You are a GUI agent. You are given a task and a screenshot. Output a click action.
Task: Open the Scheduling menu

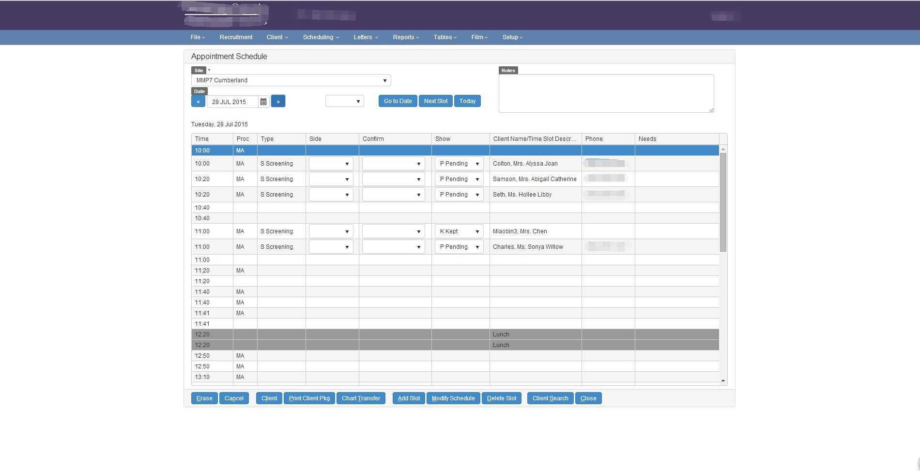(321, 37)
